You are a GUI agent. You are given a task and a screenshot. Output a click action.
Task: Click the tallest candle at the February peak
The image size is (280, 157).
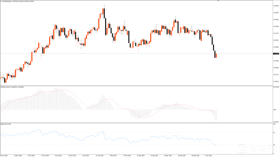[x=104, y=14]
